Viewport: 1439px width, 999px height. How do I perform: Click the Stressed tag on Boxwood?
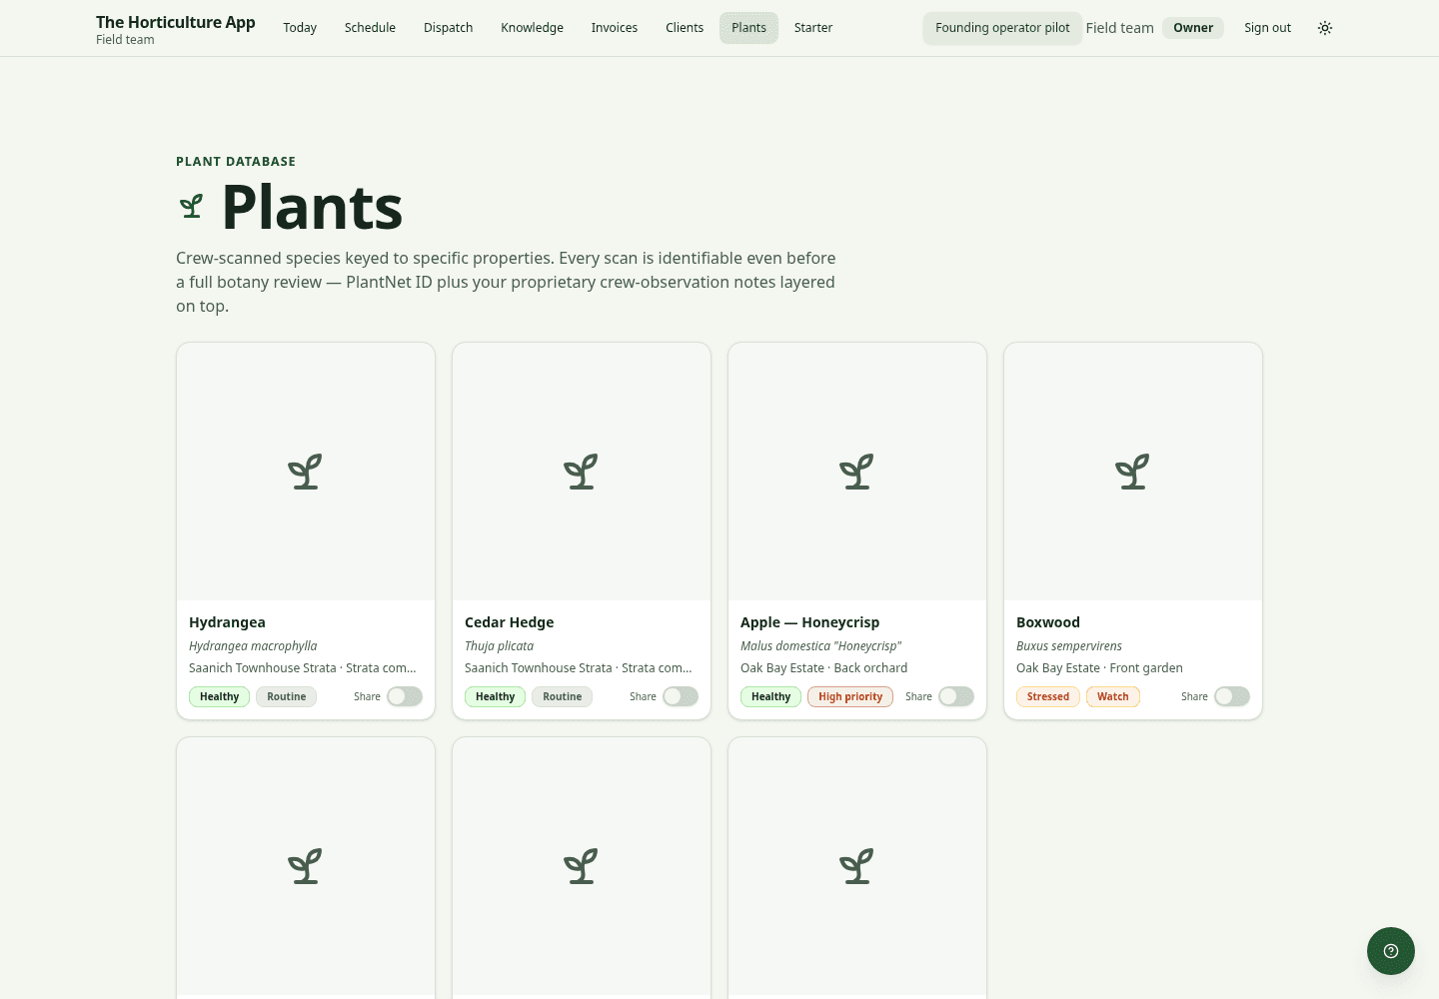(1048, 696)
